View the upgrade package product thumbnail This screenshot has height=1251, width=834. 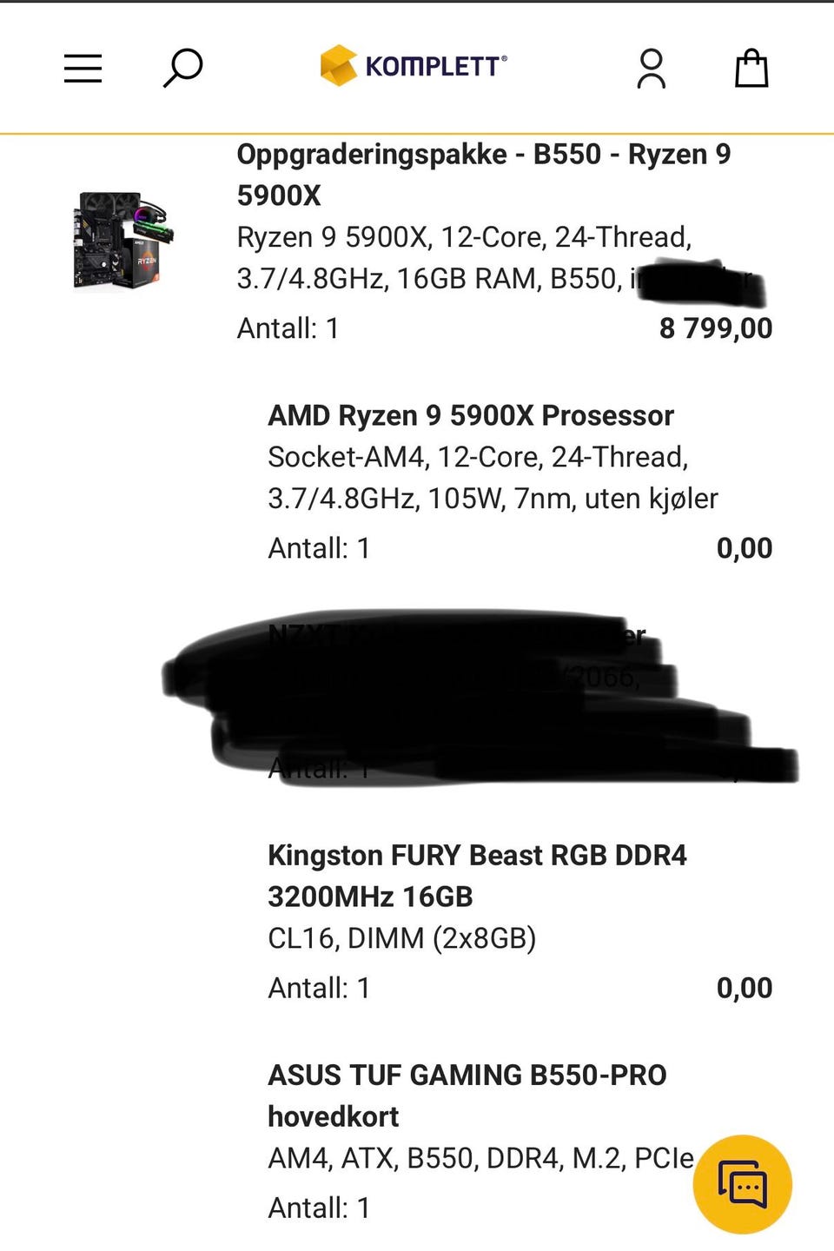(x=124, y=240)
